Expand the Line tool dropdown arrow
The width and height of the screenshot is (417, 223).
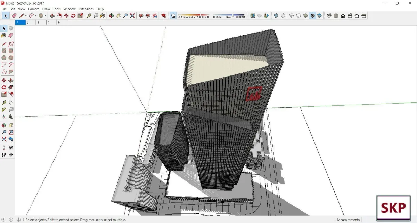coord(26,16)
